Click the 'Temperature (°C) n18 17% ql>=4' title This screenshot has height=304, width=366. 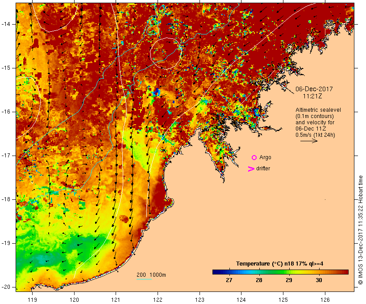[x=280, y=264]
